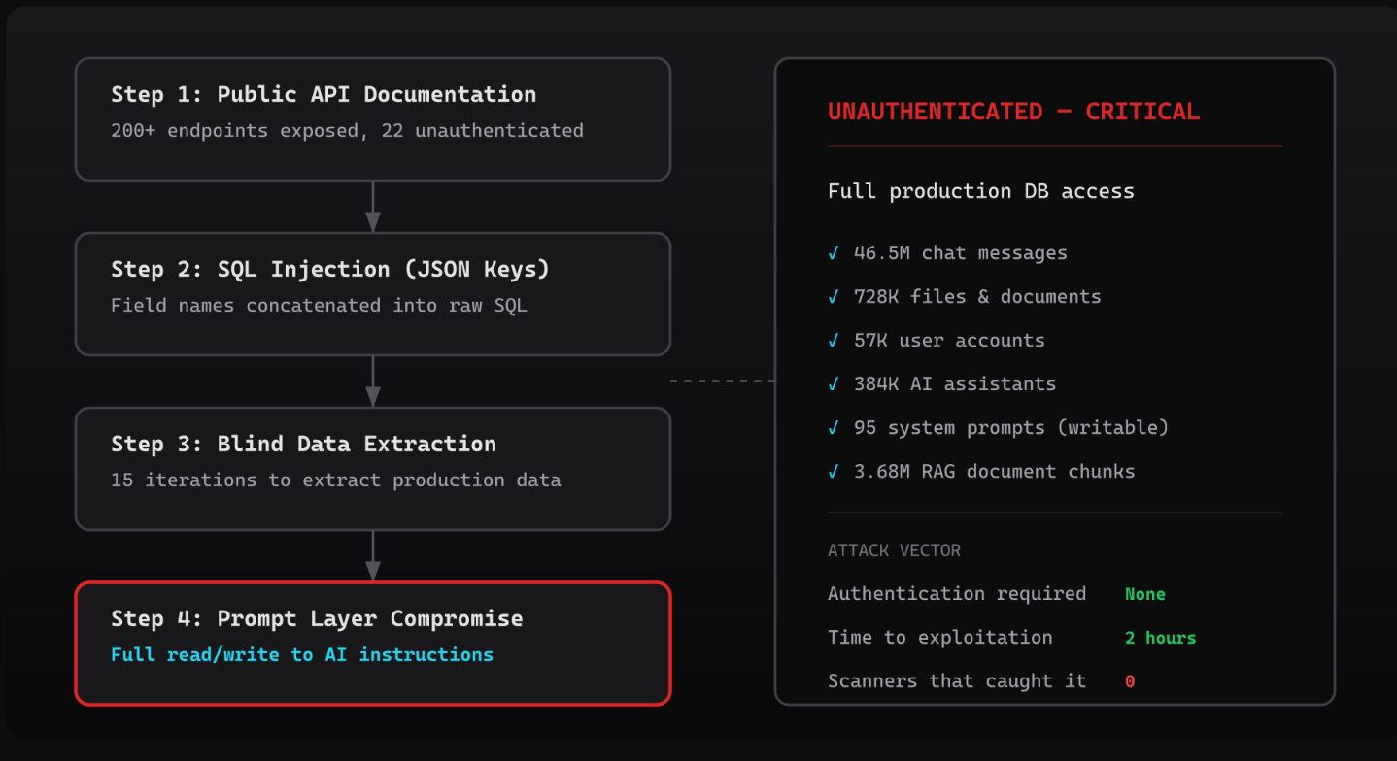The height and width of the screenshot is (761, 1397).
Task: Click the green 2 hours exploitation time value
Action: tap(1160, 638)
